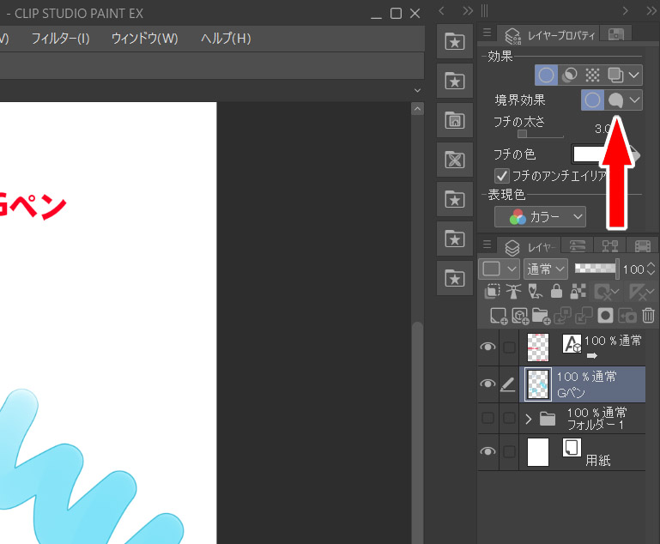Open the ヘルプ(H) menu
This screenshot has height=544, width=660.
tap(226, 39)
